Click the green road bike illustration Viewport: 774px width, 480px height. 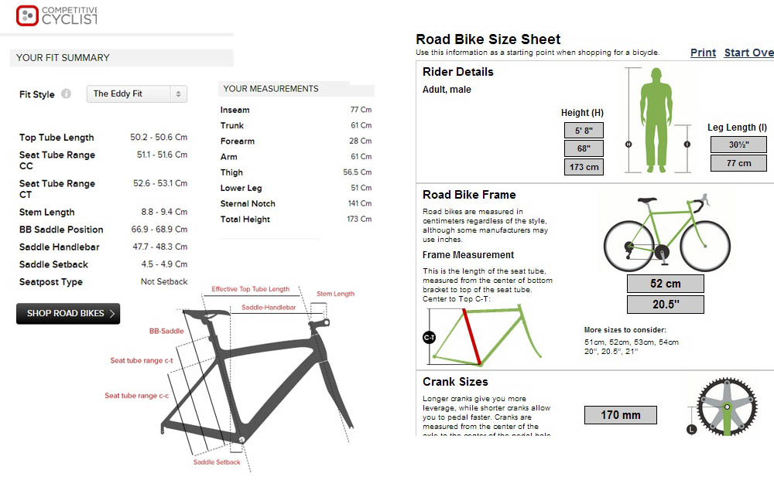pos(667,232)
